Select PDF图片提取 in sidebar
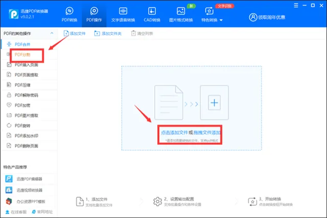The height and width of the screenshot is (218, 327). (29, 116)
